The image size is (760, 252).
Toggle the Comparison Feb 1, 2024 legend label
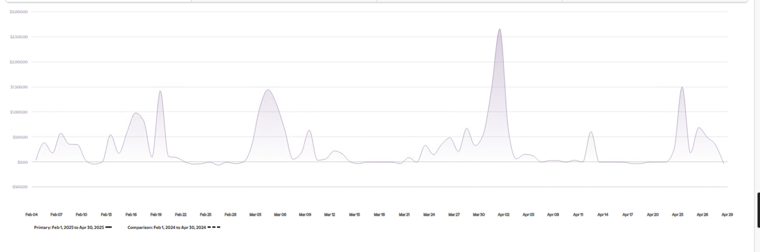point(167,227)
